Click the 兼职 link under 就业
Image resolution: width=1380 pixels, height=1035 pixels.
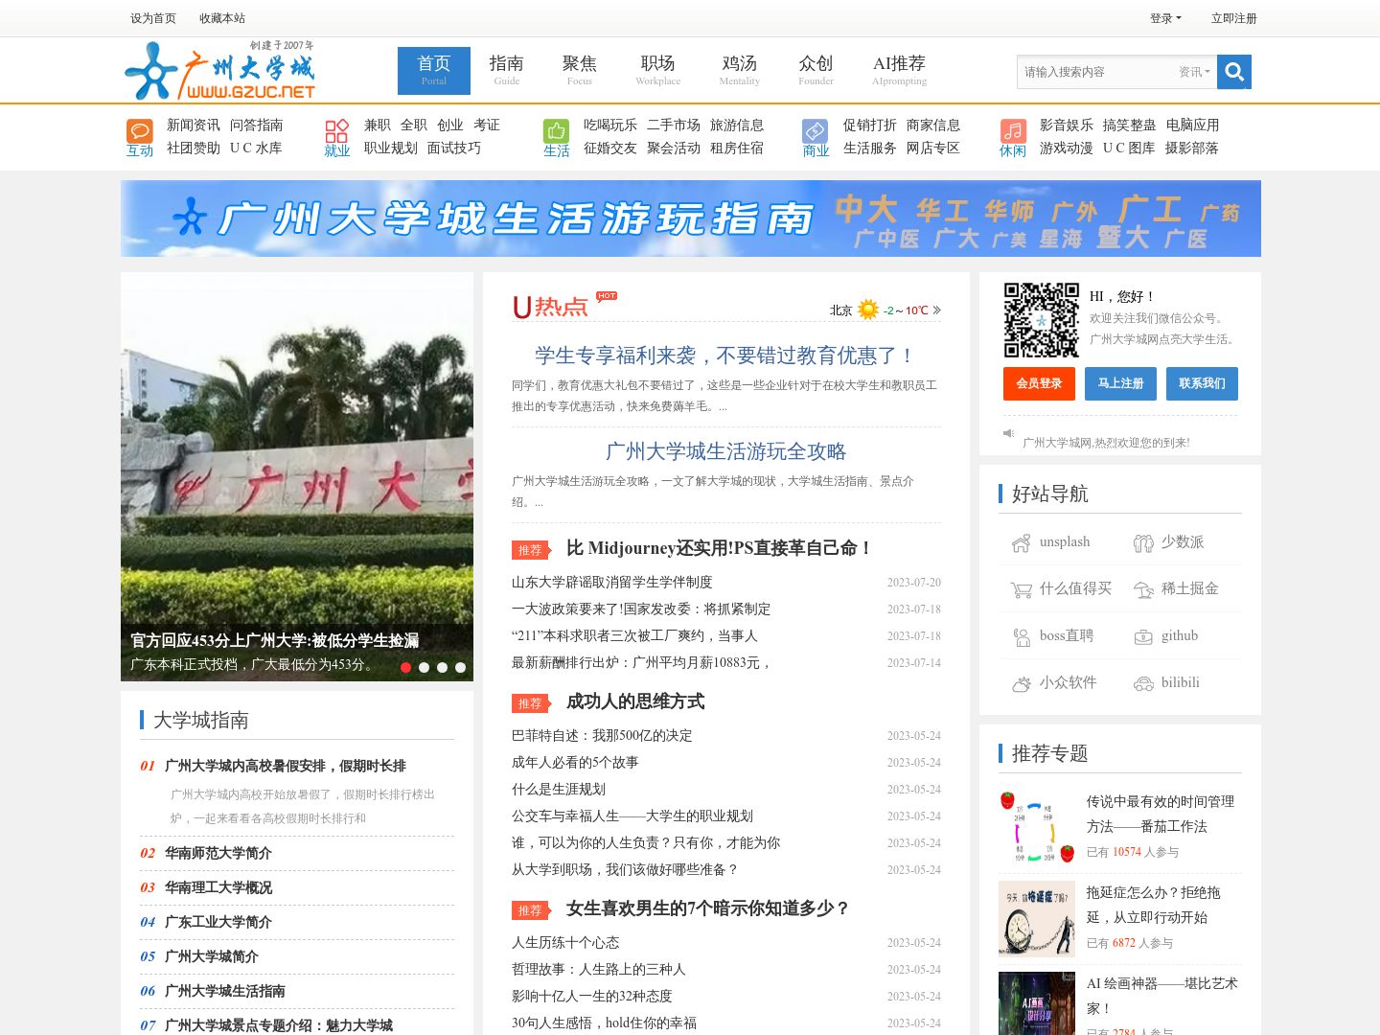(x=378, y=125)
